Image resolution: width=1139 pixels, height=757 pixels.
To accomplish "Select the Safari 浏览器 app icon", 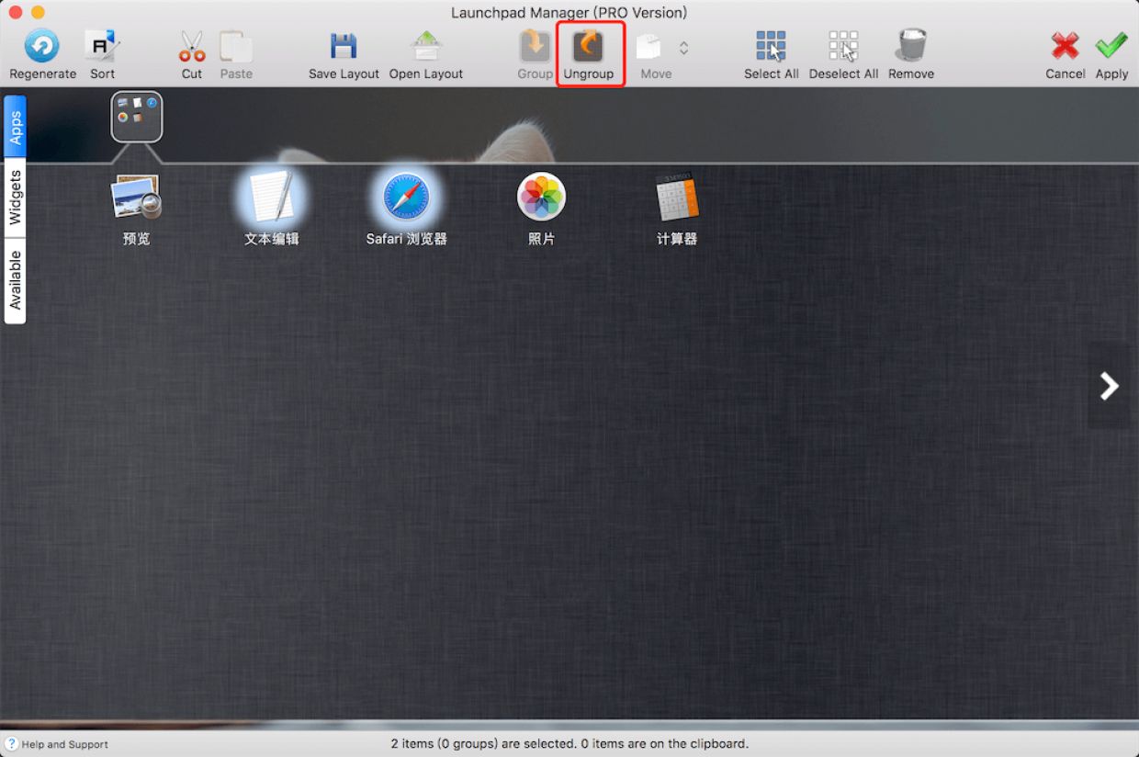I will (x=407, y=197).
